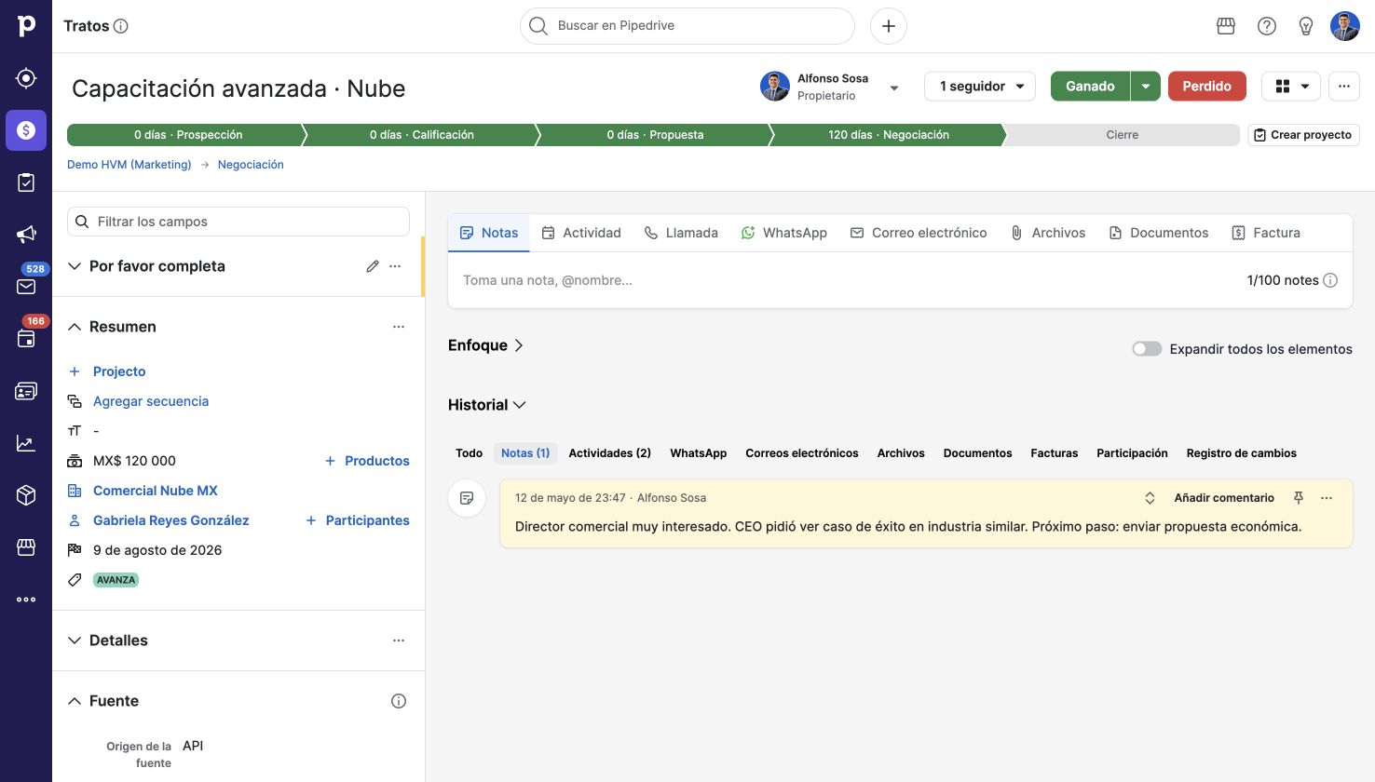Screen dimensions: 1375x782
Task: Open user profile avatar menu
Action: [1345, 26]
